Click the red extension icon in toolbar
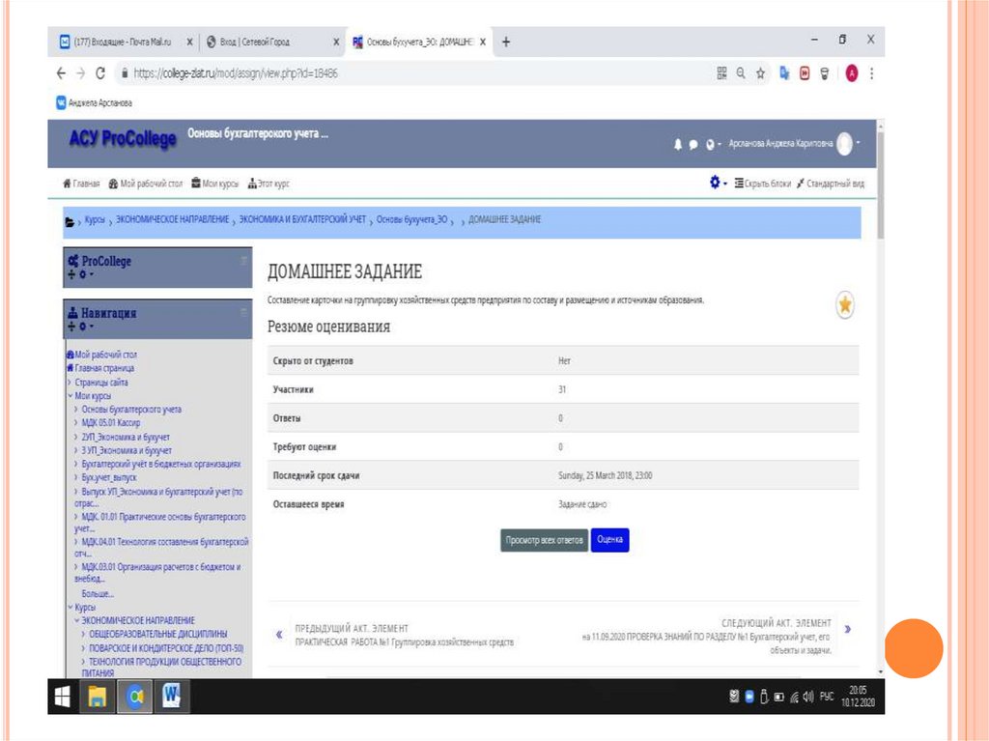The image size is (989, 741). 805,73
